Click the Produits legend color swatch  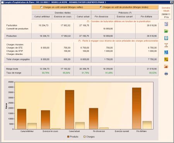click(x=68, y=137)
